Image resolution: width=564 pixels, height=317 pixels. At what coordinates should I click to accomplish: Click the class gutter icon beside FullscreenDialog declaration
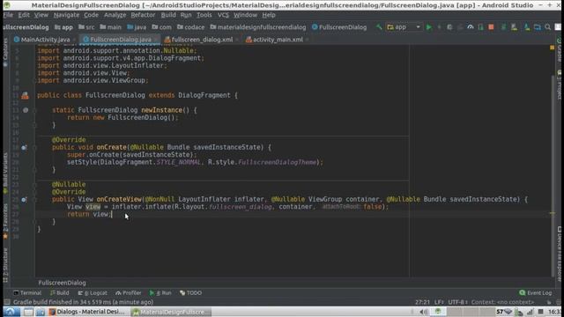tap(25, 95)
